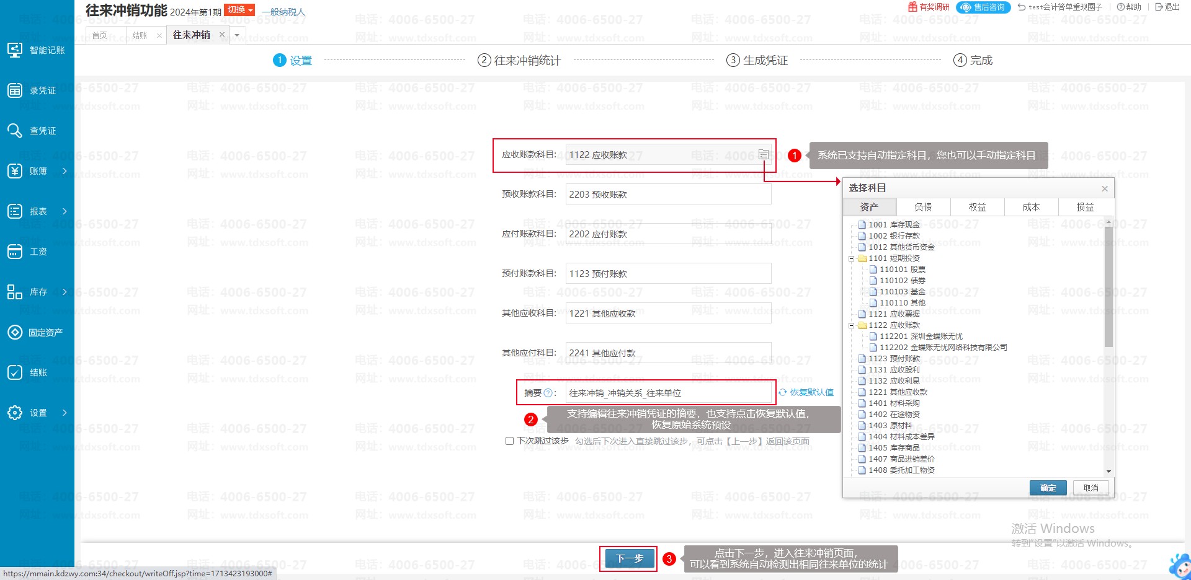Switch to the 损益 tab
Image resolution: width=1191 pixels, height=580 pixels.
pos(1085,207)
